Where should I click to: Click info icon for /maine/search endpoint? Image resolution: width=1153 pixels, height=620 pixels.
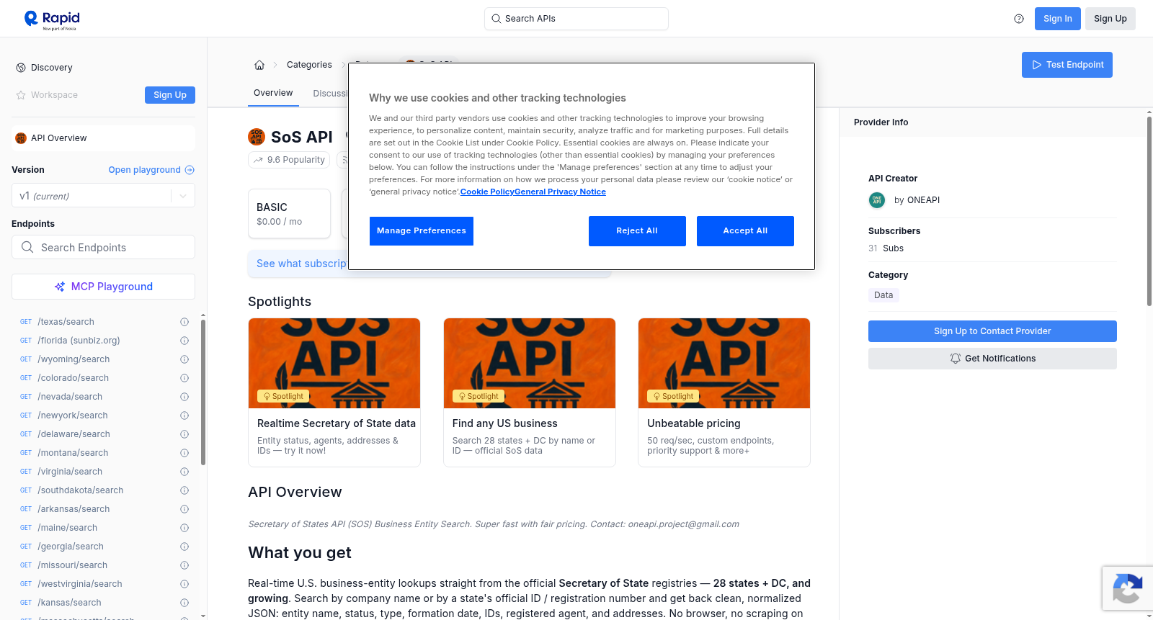coord(184,528)
